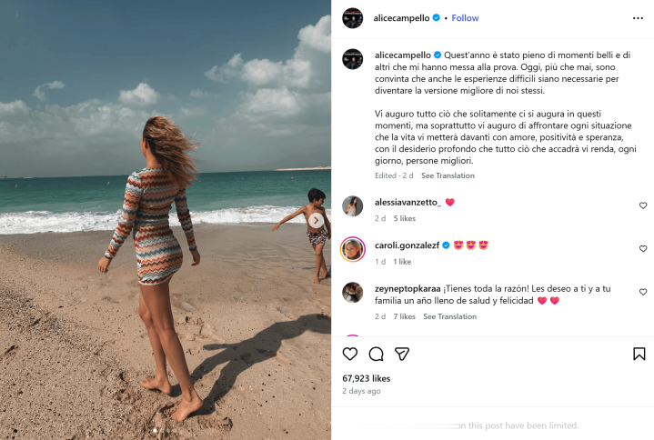Like caroli.gonzalezf's comment
Image resolution: width=654 pixels, height=440 pixels.
pyautogui.click(x=643, y=249)
